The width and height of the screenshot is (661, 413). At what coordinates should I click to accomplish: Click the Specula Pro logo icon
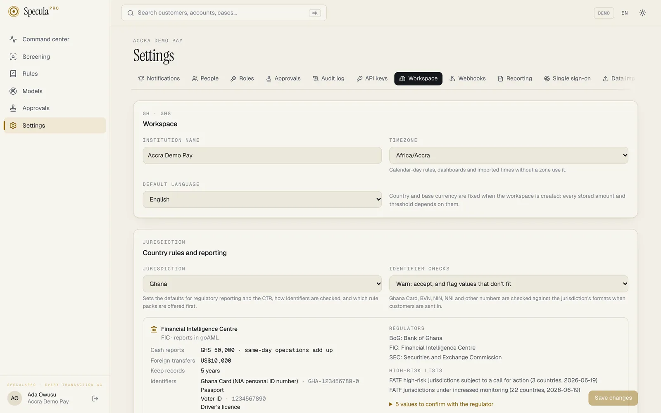coord(14,12)
